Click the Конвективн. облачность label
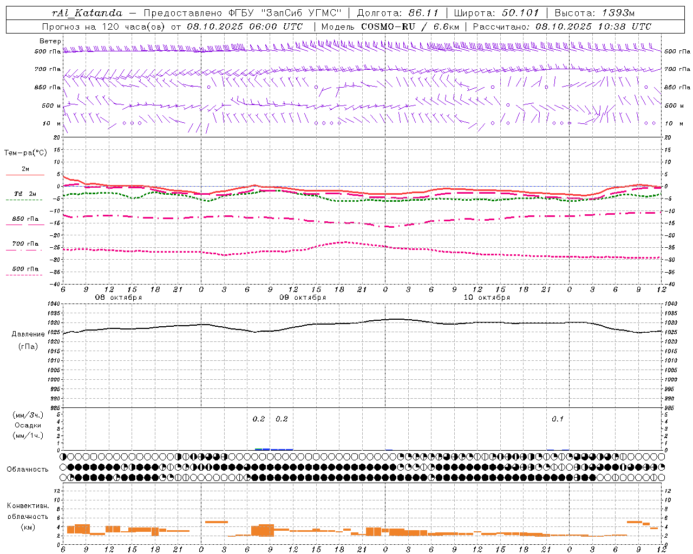 28,511
